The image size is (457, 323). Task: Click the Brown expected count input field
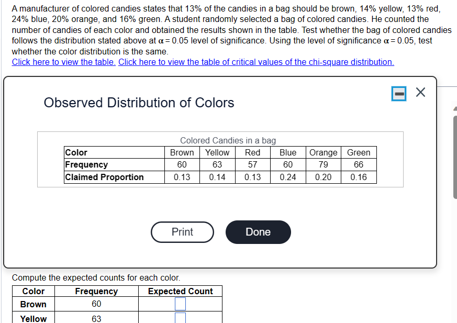(x=180, y=304)
